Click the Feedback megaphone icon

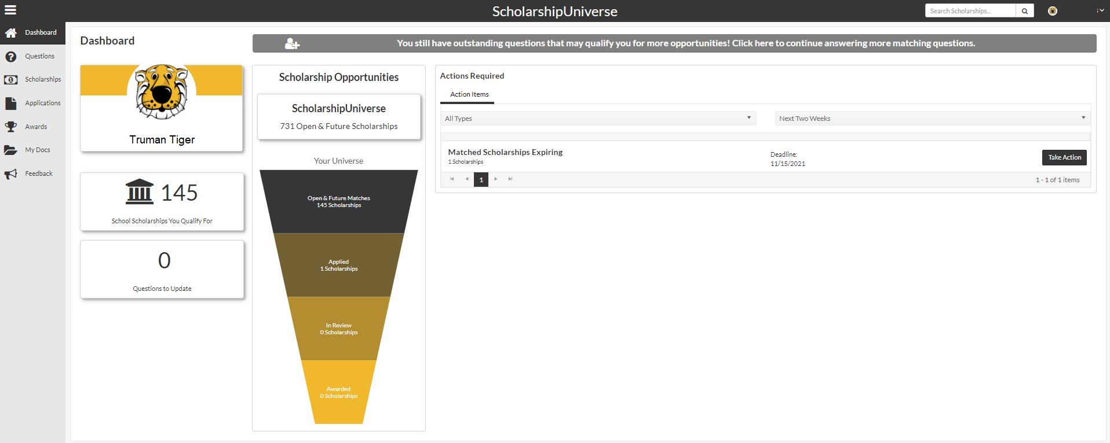tap(10, 174)
